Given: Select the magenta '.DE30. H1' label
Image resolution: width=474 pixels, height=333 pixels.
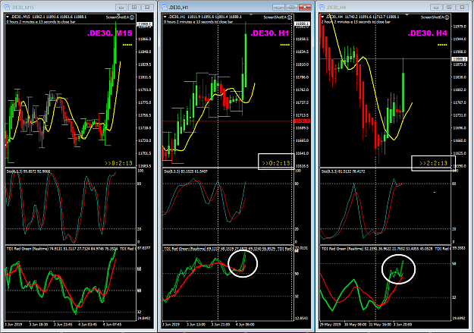Looking at the screenshot, I should point(270,33).
